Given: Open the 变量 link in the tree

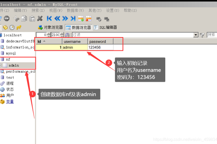Looking at the screenshot, I should click(10, 102).
